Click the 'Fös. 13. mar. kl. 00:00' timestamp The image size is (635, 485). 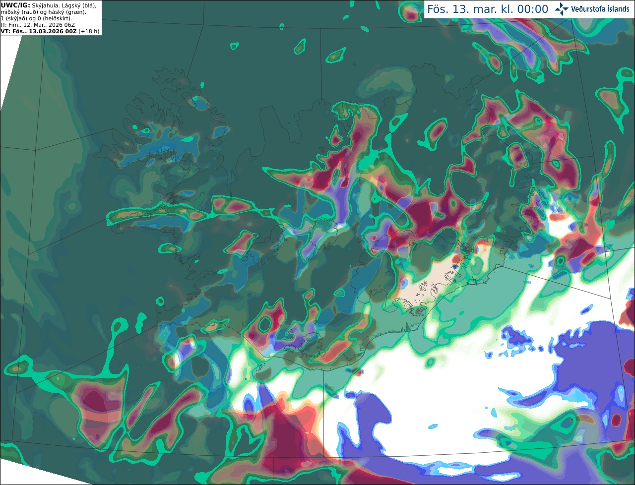click(488, 9)
